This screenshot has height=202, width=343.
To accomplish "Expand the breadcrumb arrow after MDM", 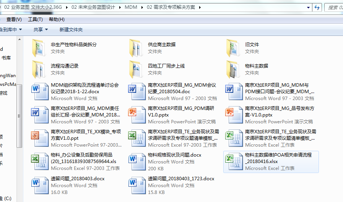I will pos(141,7).
